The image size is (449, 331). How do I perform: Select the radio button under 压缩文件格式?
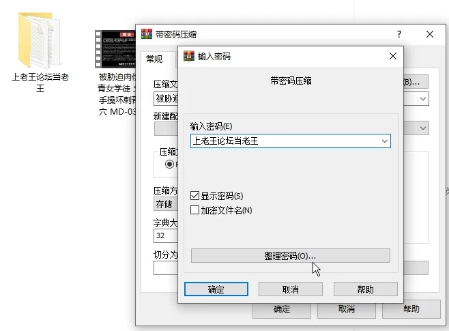[169, 164]
